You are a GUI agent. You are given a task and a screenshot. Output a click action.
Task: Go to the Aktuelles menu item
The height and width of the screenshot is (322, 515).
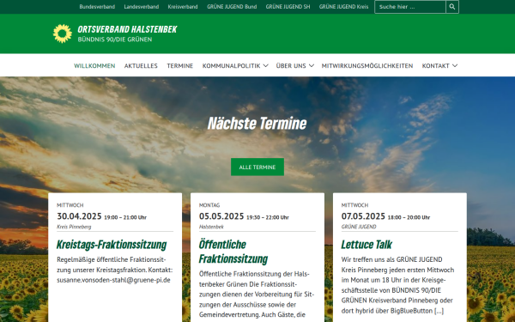pos(141,66)
